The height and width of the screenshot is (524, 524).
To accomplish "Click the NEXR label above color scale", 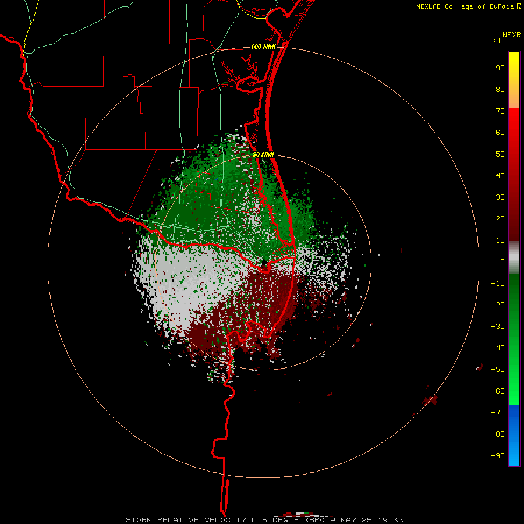I will pyautogui.click(x=512, y=35).
